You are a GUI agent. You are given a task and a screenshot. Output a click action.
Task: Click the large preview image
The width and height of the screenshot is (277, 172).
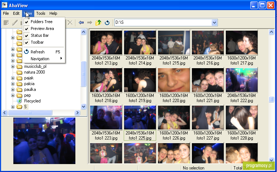pyautogui.click(x=44, y=141)
